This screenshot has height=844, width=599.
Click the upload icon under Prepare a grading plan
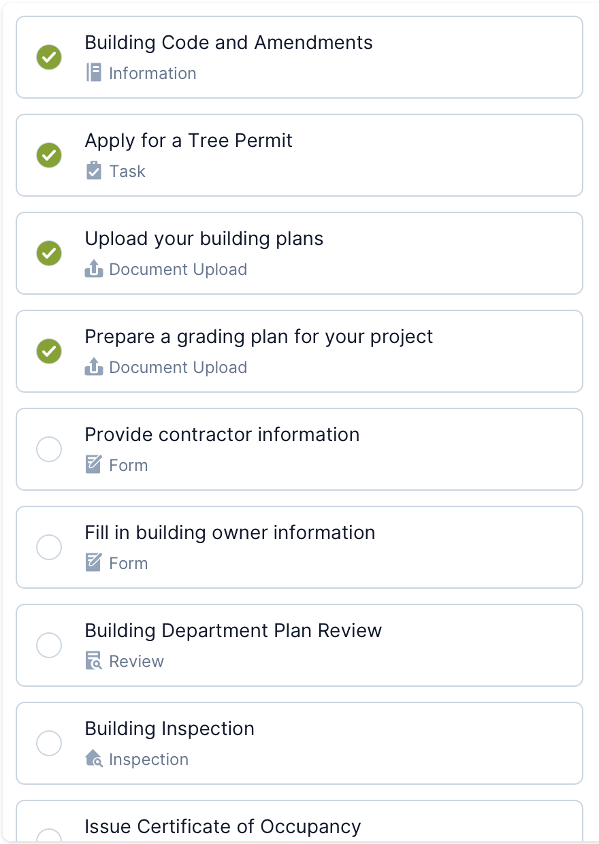(x=93, y=367)
